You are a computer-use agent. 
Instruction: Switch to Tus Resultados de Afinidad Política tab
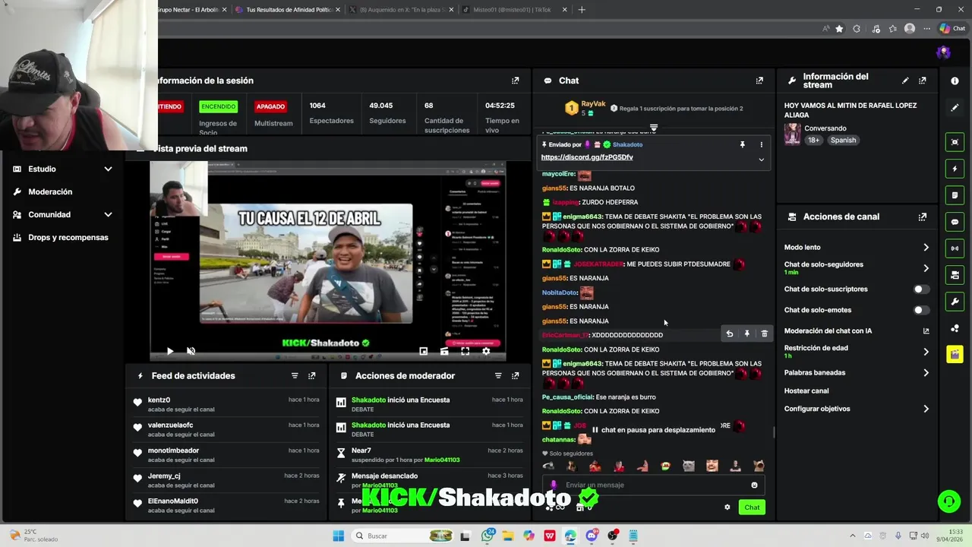point(289,10)
